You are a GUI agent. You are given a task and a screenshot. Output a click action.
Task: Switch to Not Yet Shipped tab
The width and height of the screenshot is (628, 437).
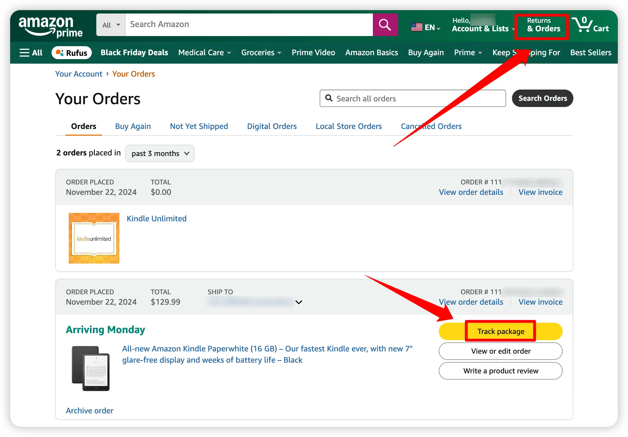pos(199,126)
